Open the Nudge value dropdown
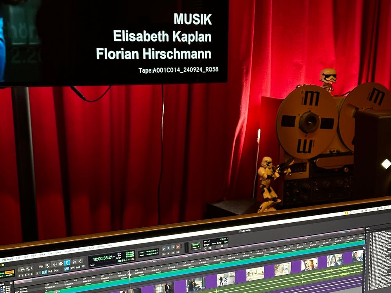The width and height of the screenshot is (391, 293). [x=158, y=254]
